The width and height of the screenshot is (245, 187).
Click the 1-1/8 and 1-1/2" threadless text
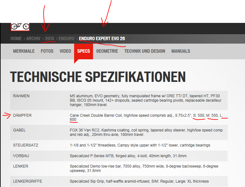pos(140,145)
